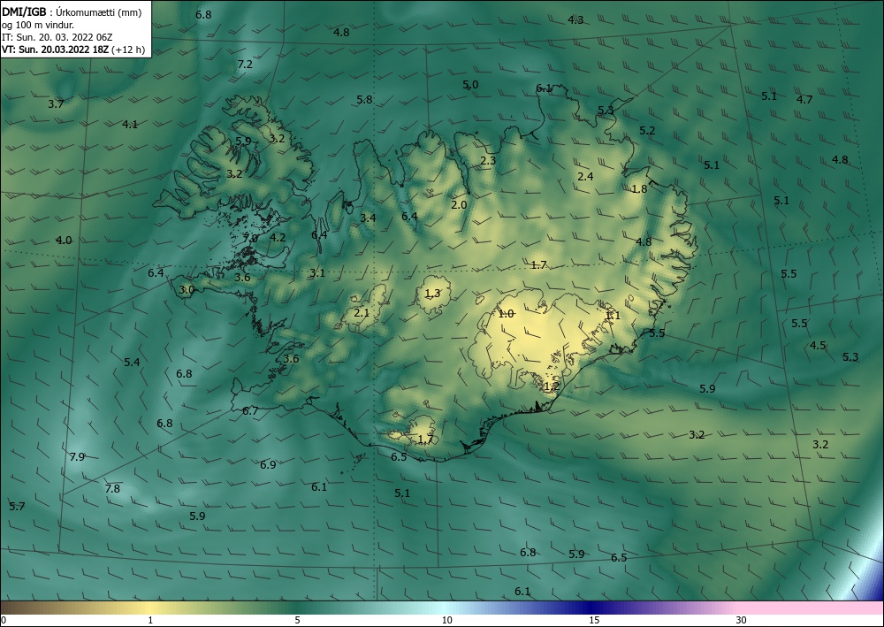
Task: Click the 3.1 value on the map
Action: tap(317, 273)
